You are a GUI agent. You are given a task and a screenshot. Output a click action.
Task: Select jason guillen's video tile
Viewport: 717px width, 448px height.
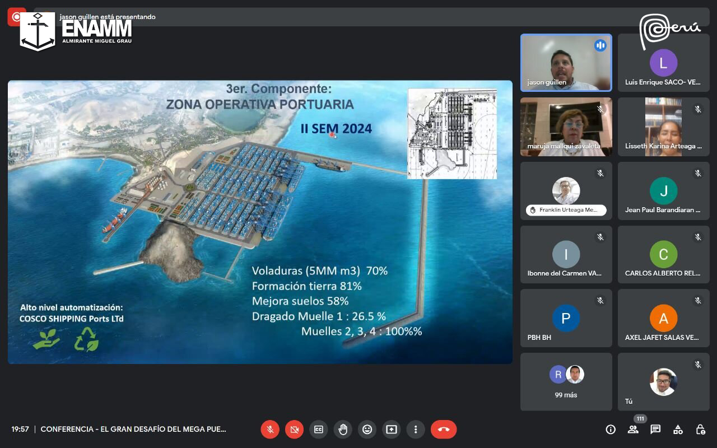point(566,63)
